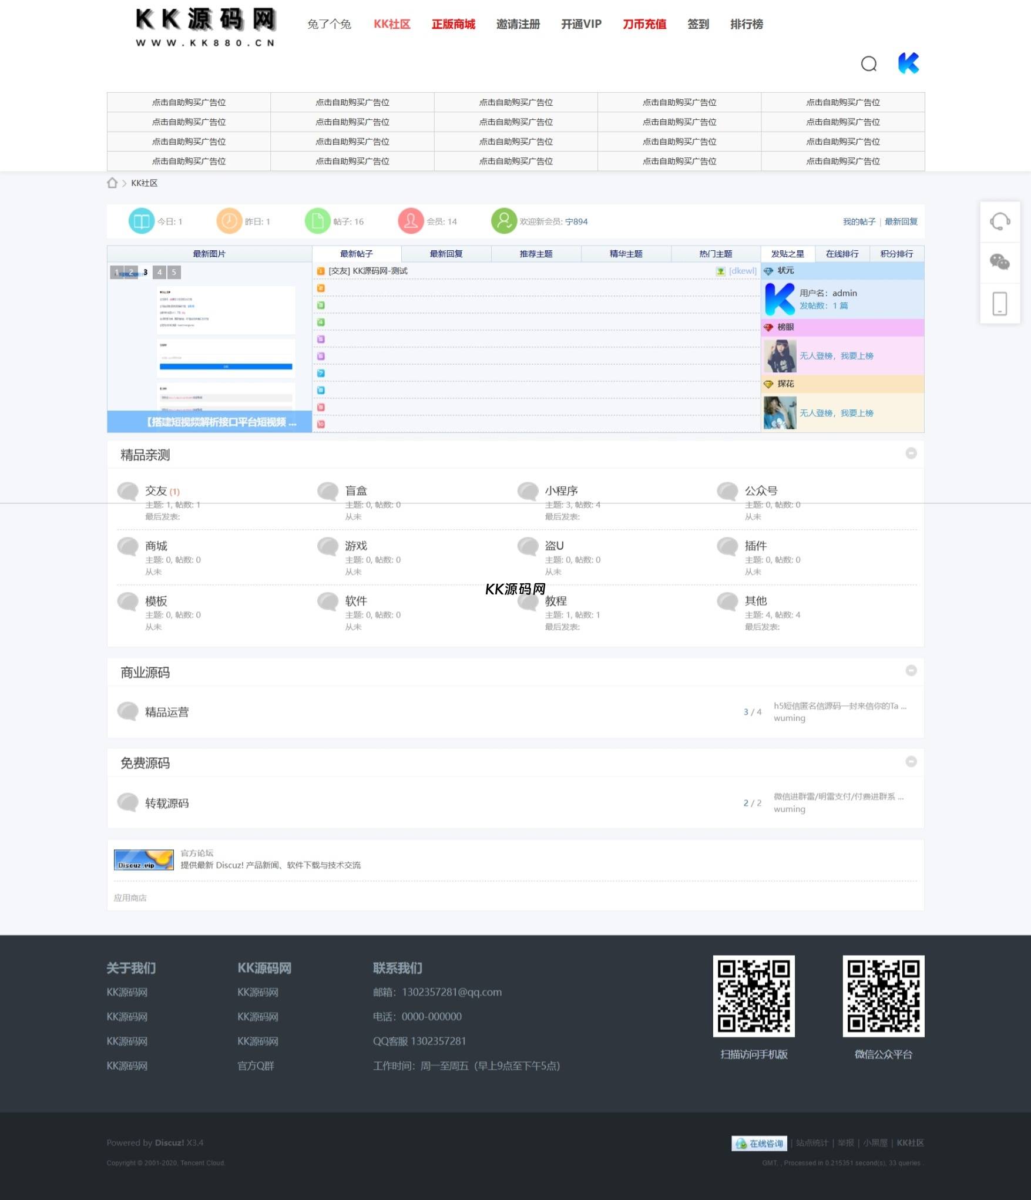
Task: Click the first 点击自助购买广告位 ad slot
Action: [x=189, y=102]
